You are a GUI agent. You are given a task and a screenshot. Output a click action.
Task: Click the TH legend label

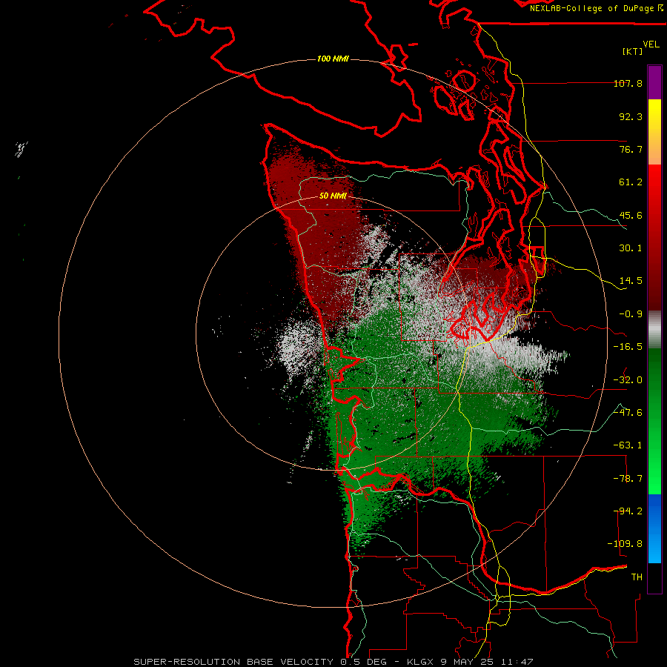637,577
